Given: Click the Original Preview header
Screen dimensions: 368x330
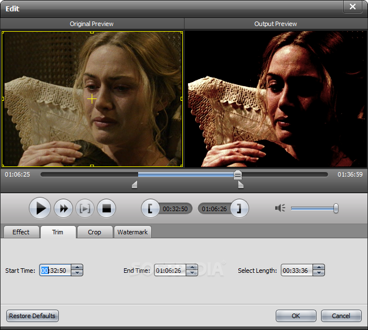Looking at the screenshot, I should tap(92, 24).
